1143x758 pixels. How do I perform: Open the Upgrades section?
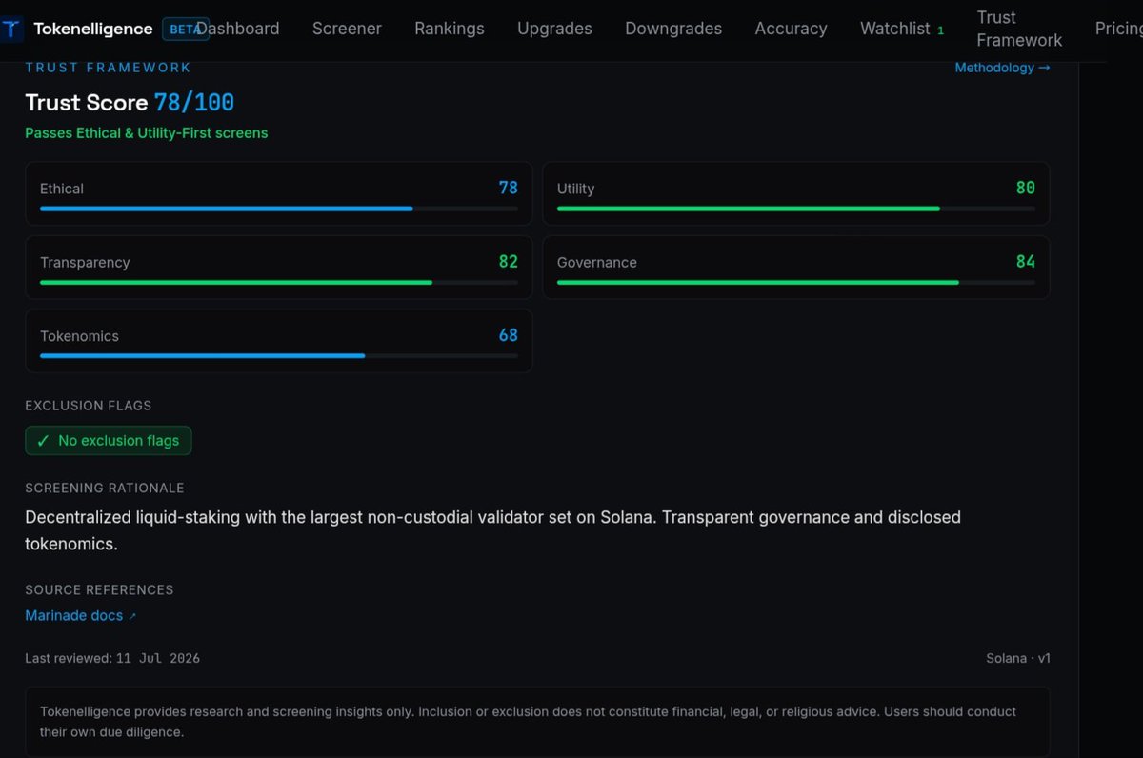[x=554, y=29]
